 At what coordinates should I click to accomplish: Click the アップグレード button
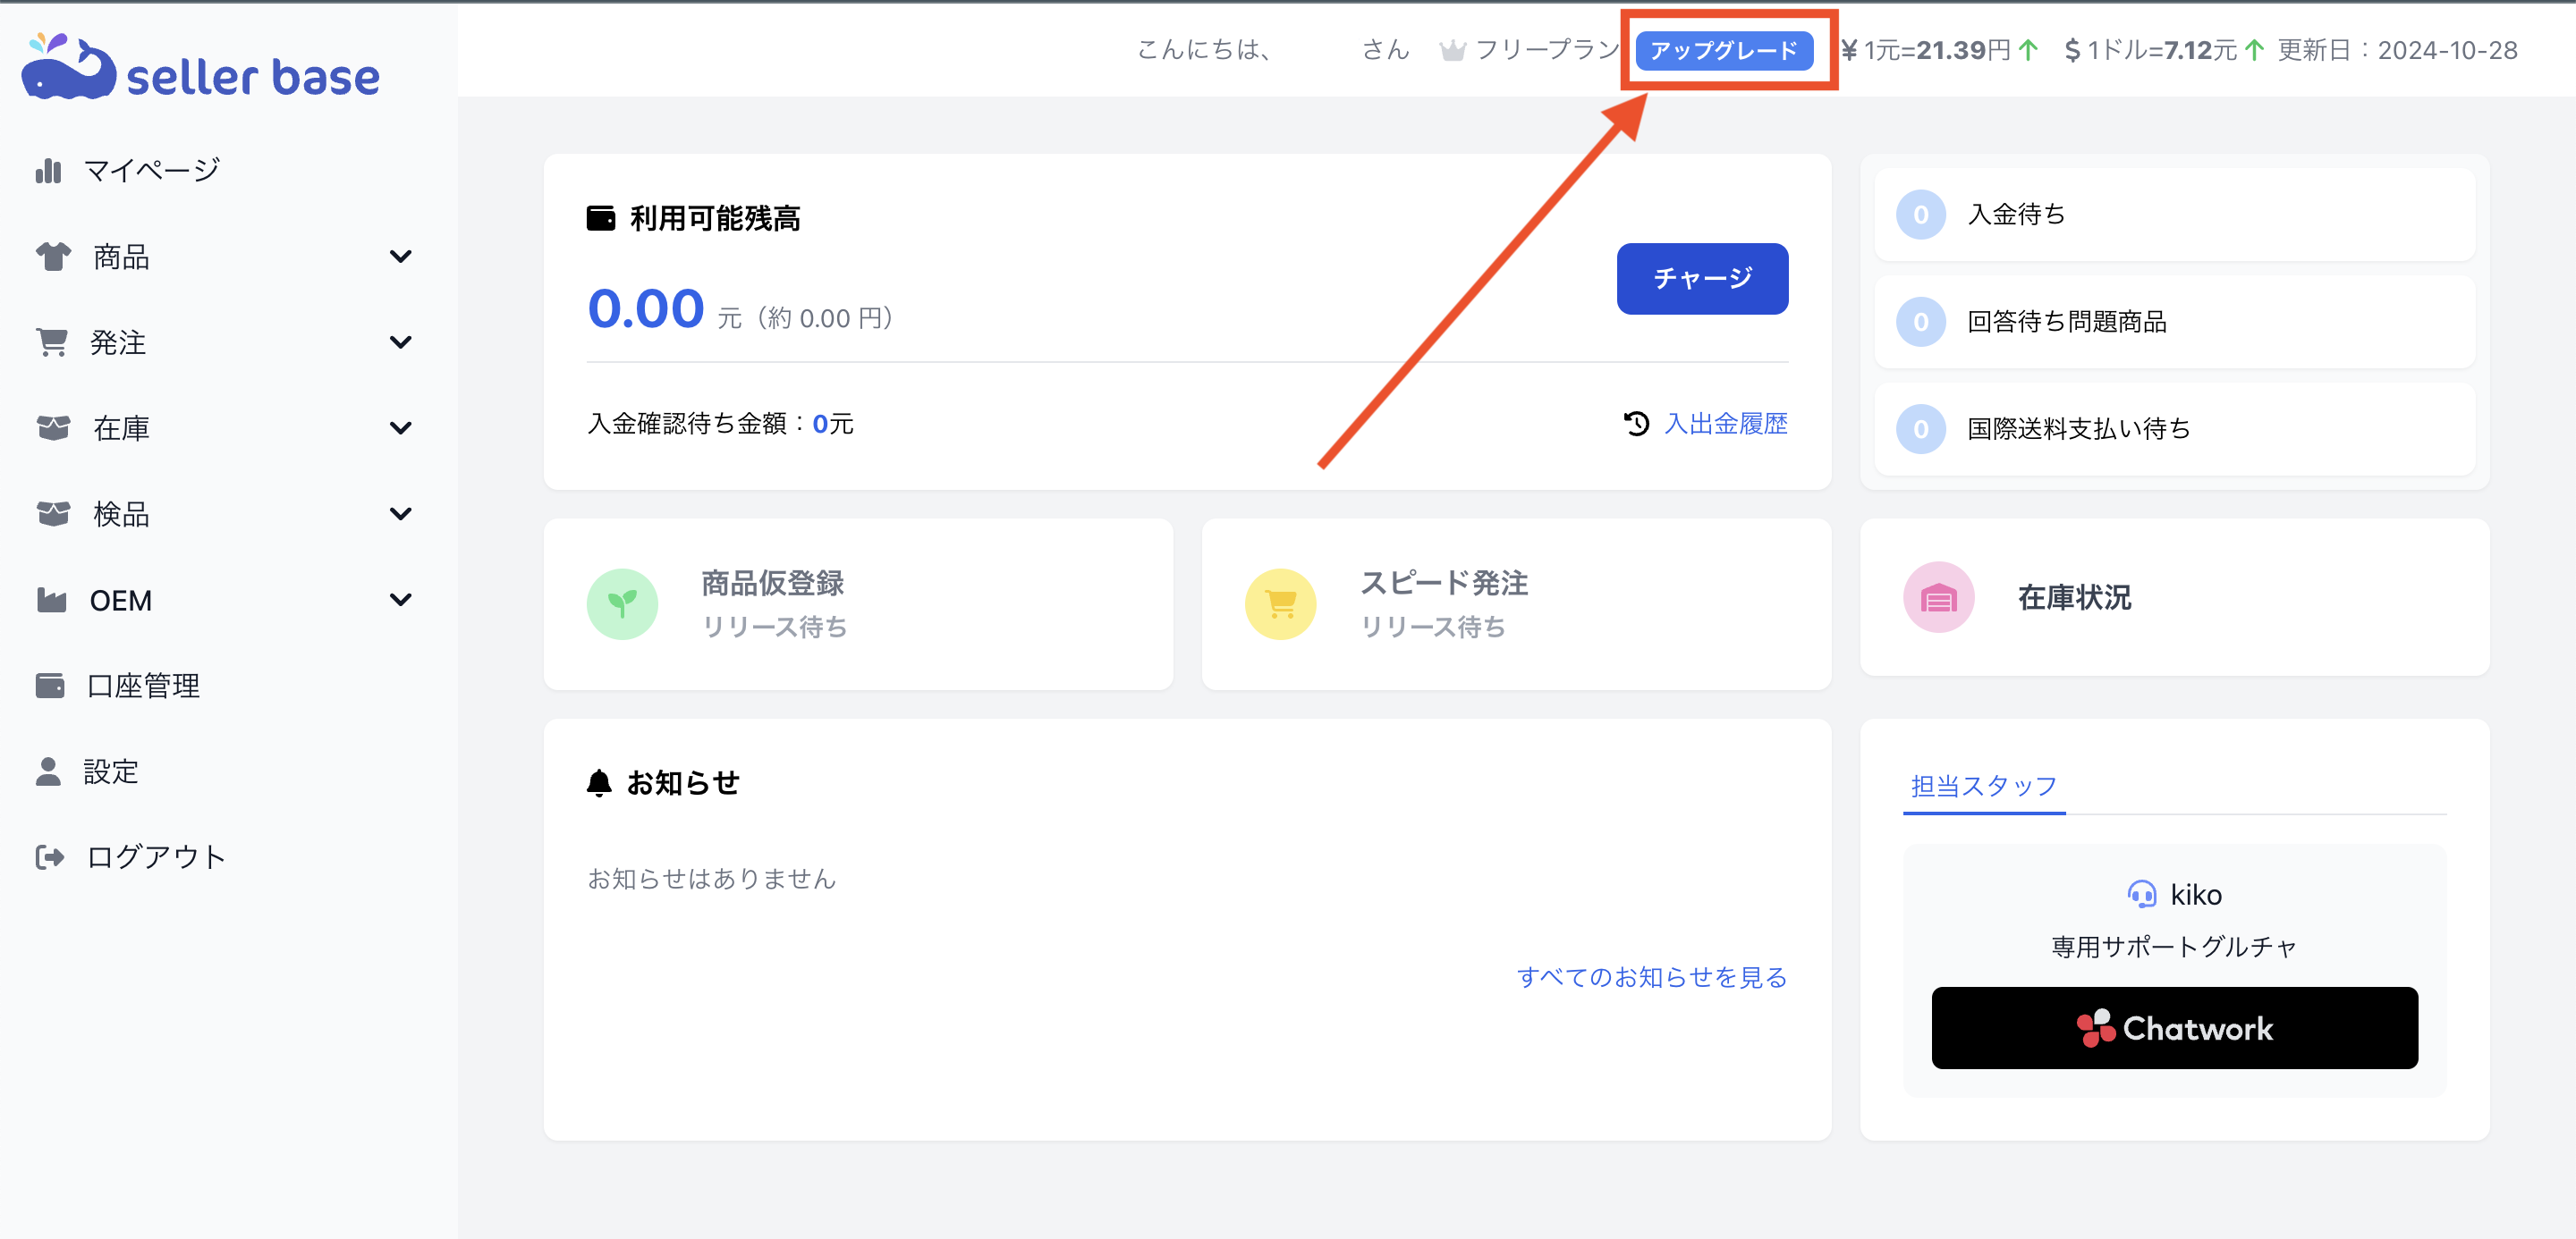pyautogui.click(x=1728, y=50)
